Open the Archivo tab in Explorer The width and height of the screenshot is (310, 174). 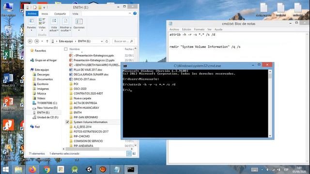point(32,14)
